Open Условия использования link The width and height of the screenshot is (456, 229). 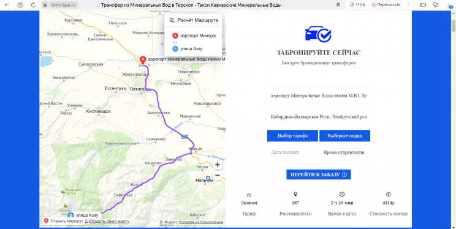pos(201,222)
